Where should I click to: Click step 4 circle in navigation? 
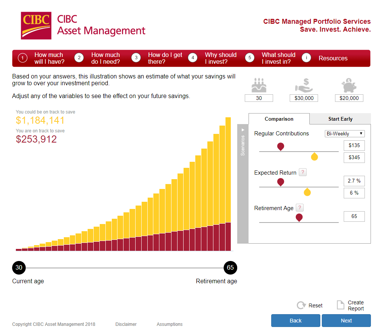point(193,58)
